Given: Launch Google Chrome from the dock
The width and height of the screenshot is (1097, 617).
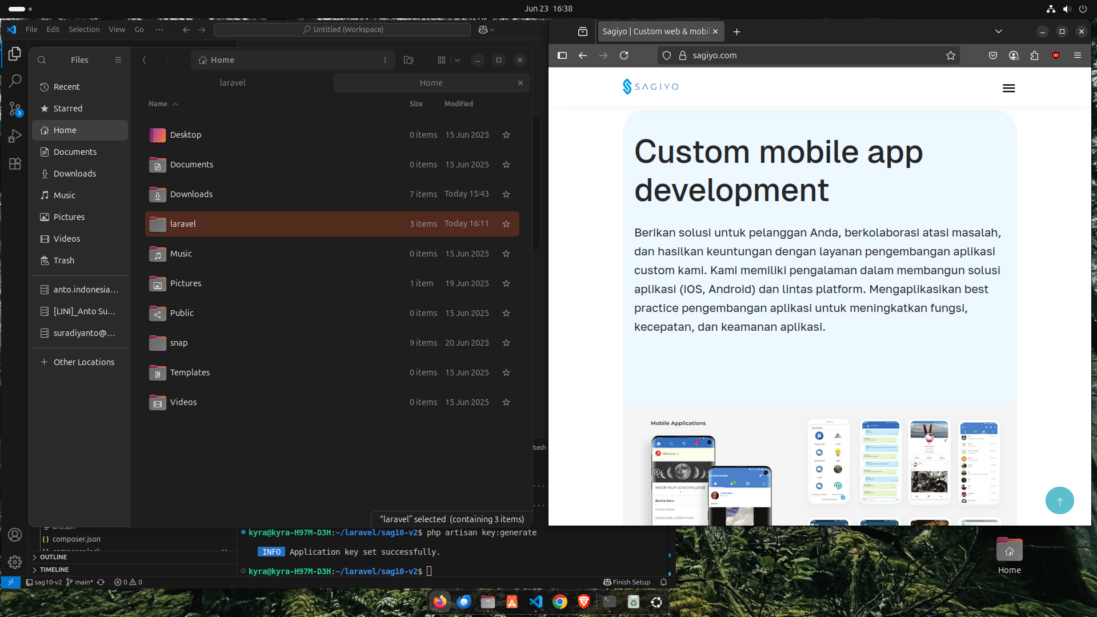Looking at the screenshot, I should click(560, 602).
